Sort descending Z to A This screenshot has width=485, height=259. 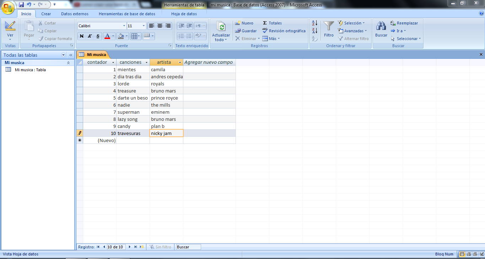[x=315, y=31]
